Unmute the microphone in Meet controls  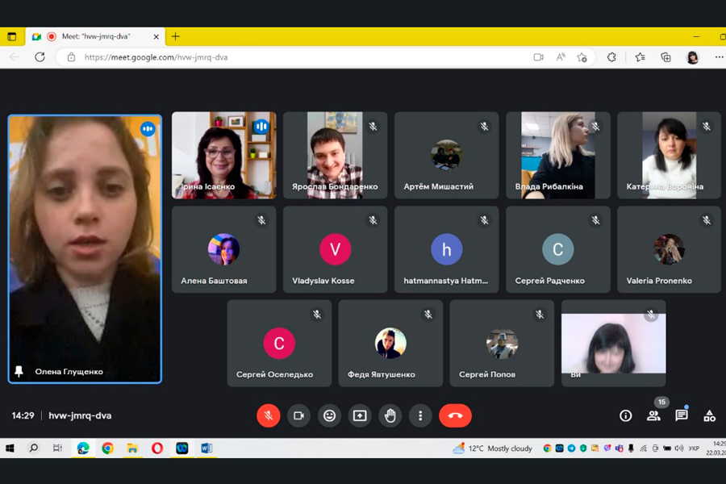268,415
